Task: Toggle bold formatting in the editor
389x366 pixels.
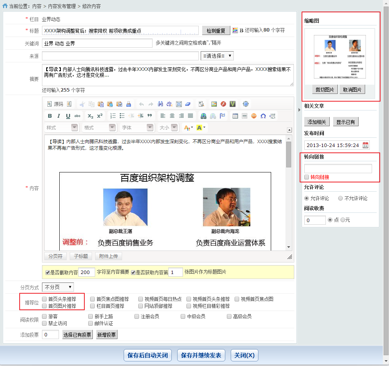Action: point(50,116)
